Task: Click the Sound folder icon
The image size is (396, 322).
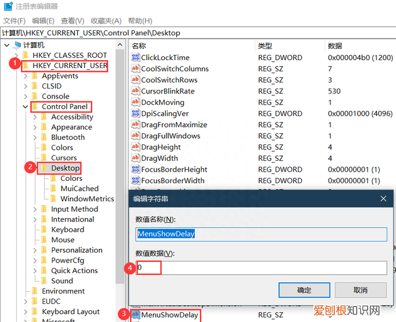Action: point(44,281)
